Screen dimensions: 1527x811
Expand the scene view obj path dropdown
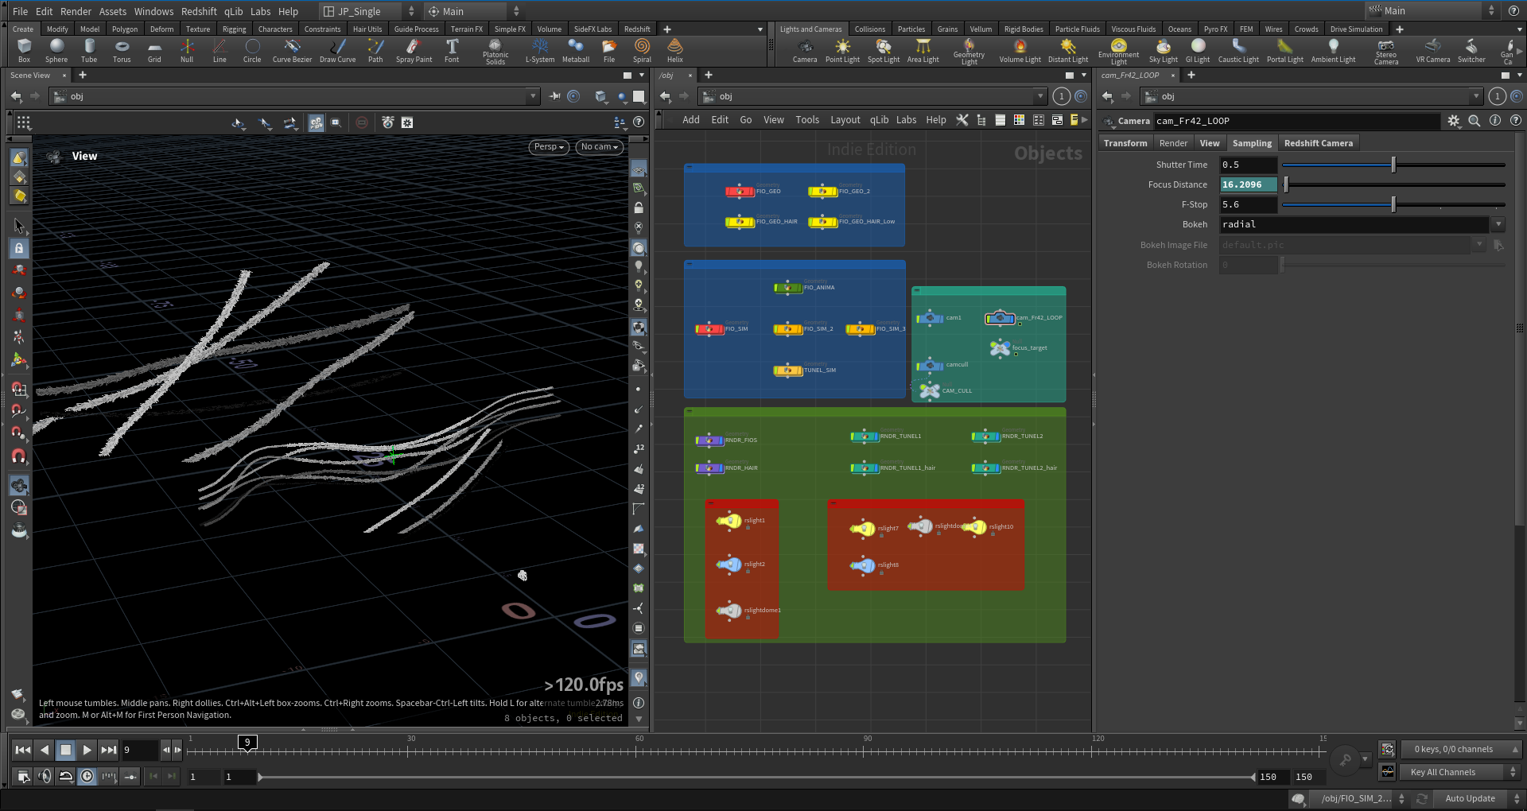533,96
